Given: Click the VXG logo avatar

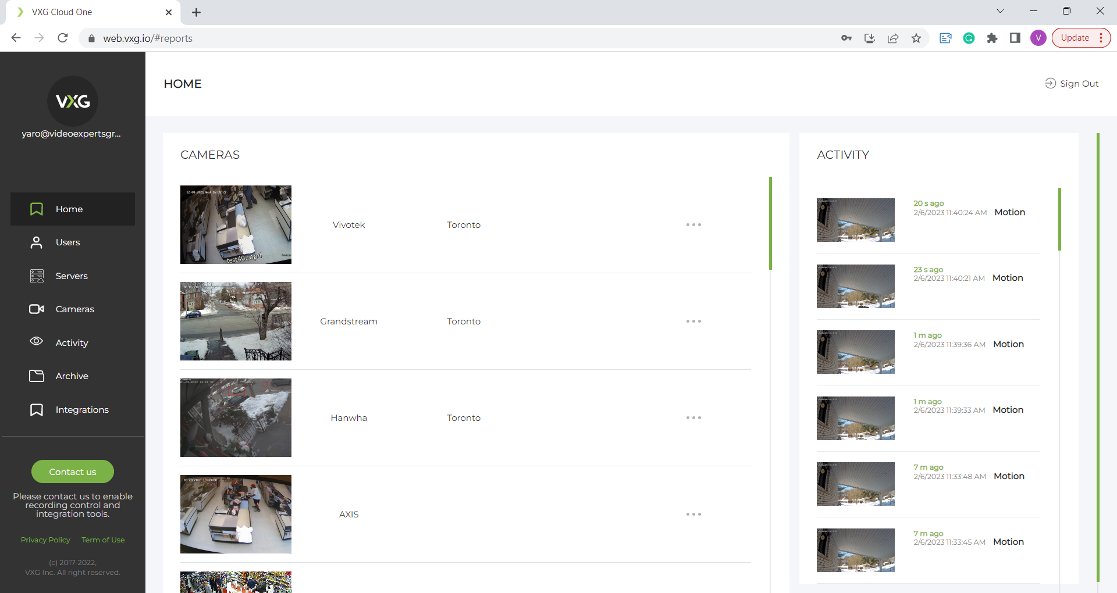Looking at the screenshot, I should coord(73,101).
